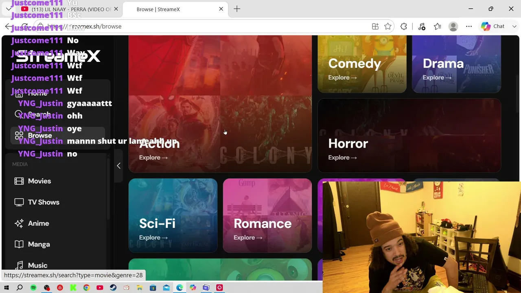Click Explore link under Horror
The height and width of the screenshot is (293, 521).
(342, 157)
